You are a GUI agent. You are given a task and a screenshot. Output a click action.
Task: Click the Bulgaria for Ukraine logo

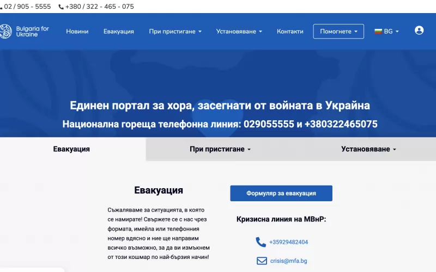(x=25, y=31)
